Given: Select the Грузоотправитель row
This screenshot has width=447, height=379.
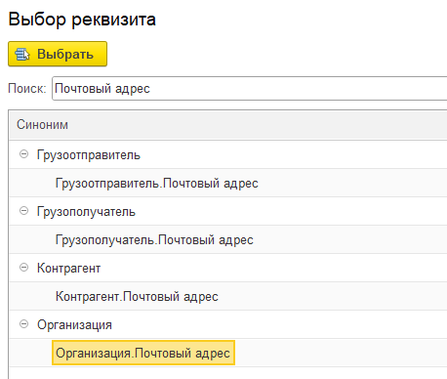Looking at the screenshot, I should pyautogui.click(x=227, y=154).
